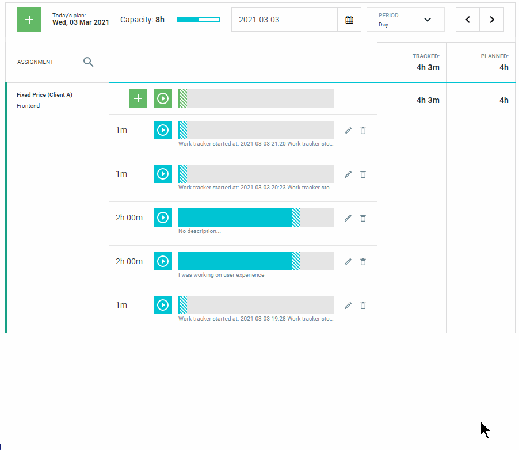Resume tracker on No description entry

tap(162, 218)
